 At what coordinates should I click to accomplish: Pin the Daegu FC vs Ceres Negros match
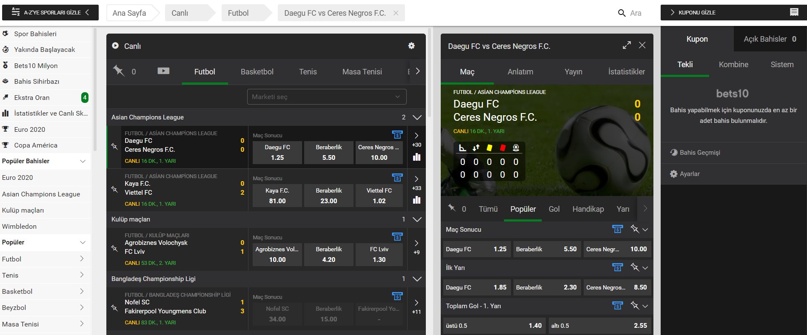click(114, 146)
